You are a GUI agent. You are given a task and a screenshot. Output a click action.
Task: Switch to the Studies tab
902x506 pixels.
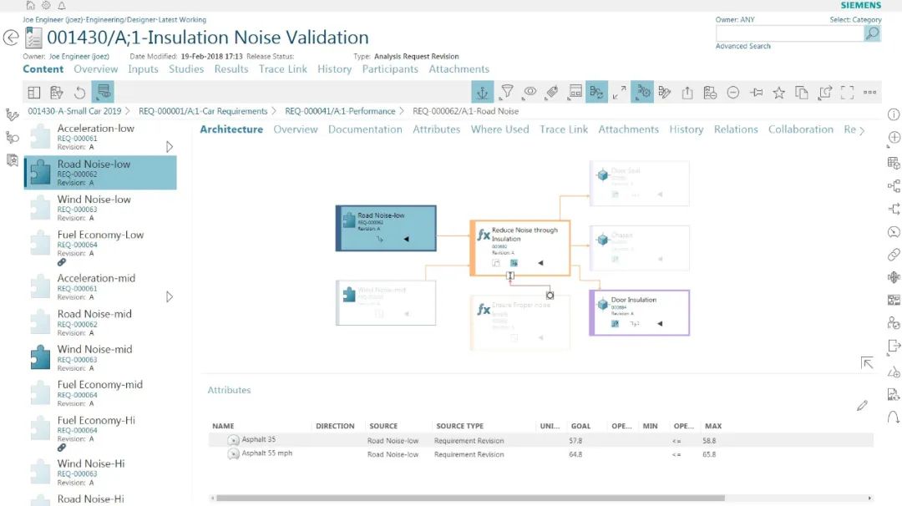185,69
